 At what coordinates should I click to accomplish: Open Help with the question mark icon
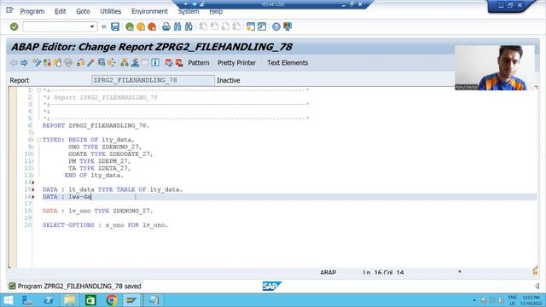point(276,26)
